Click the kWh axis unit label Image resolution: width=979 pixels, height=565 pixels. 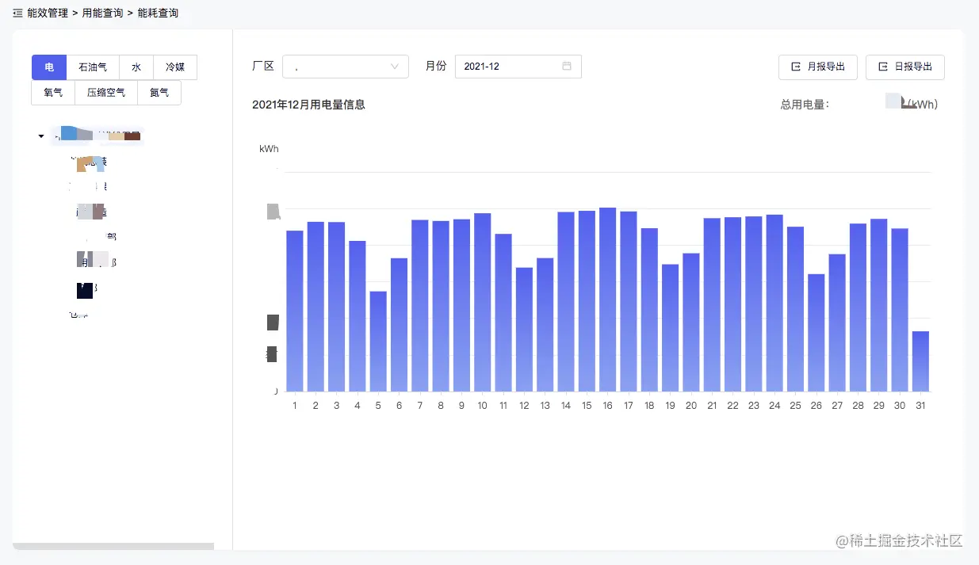270,149
